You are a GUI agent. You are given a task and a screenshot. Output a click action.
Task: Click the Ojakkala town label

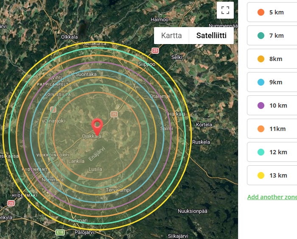[x=92, y=136]
